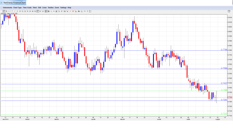This screenshot has height=131, width=233.
Task: Open the Time Scale menu
Action: (27, 8)
